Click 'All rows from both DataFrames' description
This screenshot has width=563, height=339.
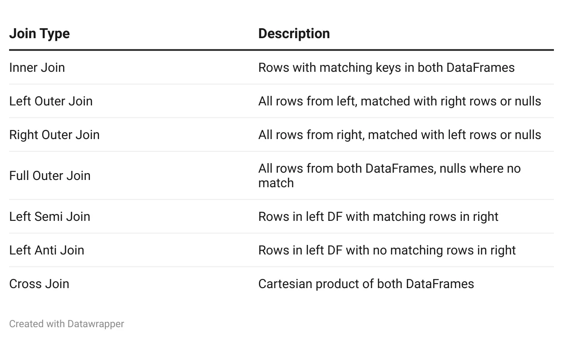click(x=390, y=175)
